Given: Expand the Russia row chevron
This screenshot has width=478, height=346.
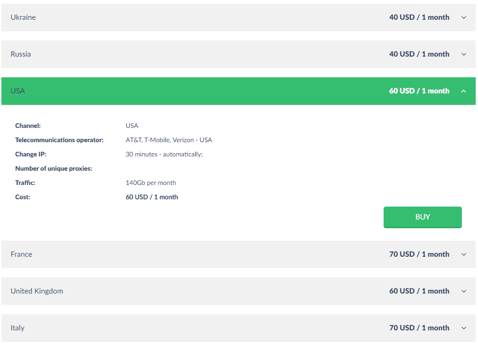Looking at the screenshot, I should pyautogui.click(x=464, y=54).
